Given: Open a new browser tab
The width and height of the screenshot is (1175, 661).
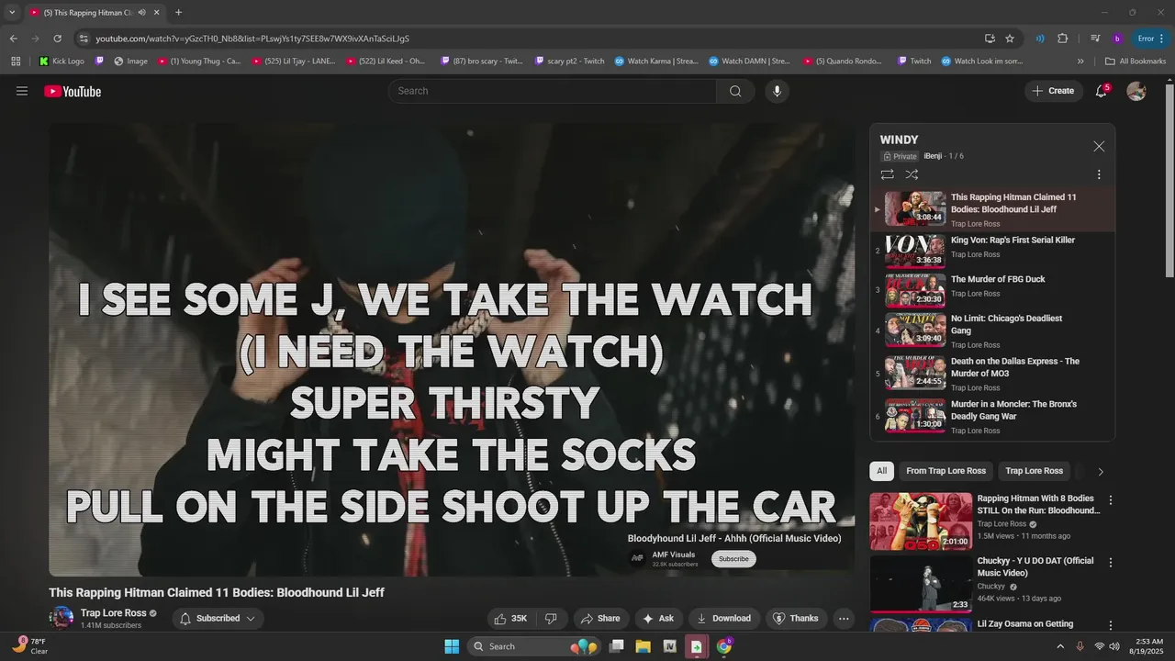Looking at the screenshot, I should (x=178, y=12).
